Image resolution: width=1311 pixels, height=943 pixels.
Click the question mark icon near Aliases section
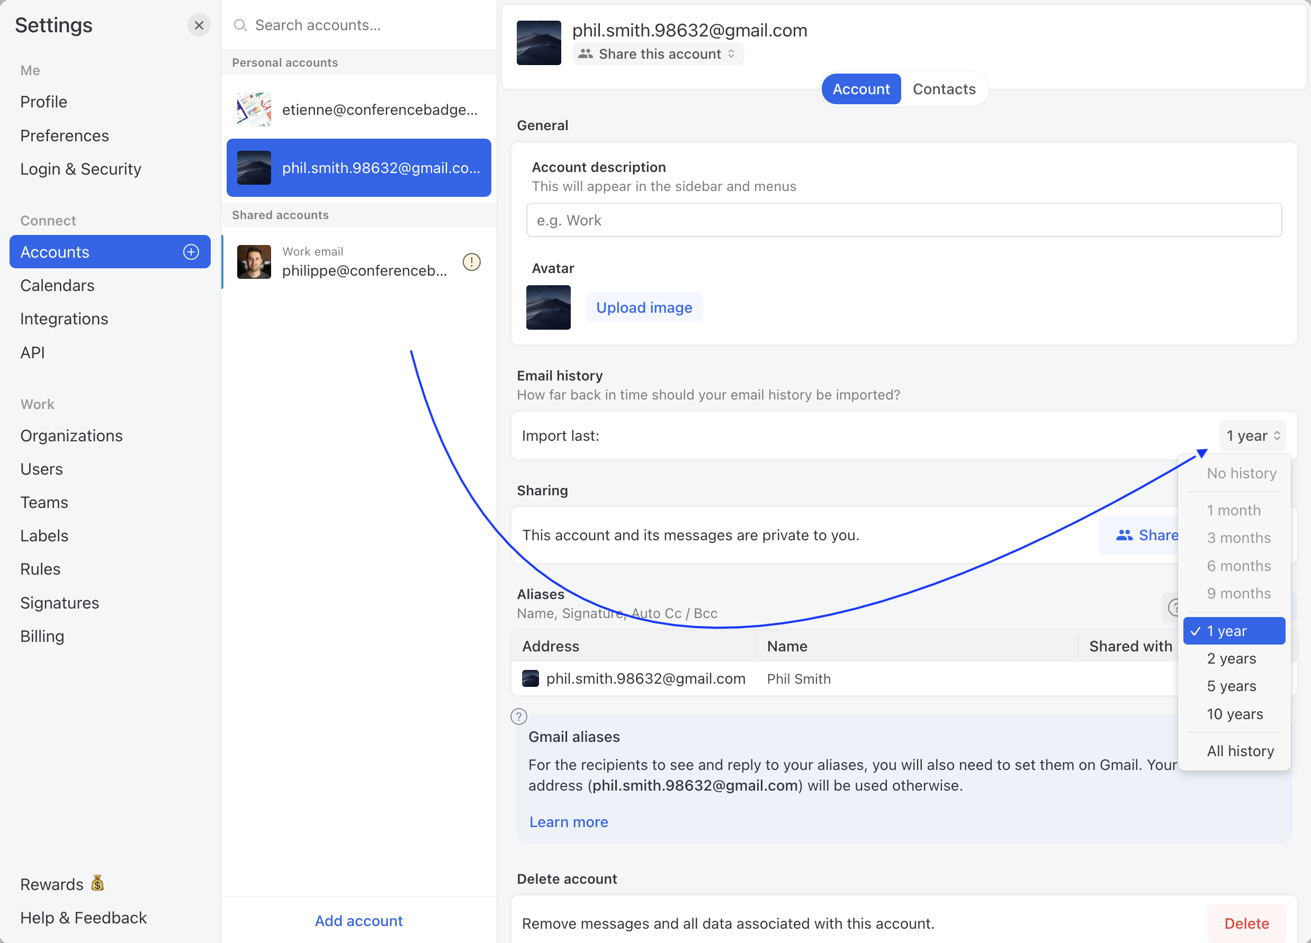coord(1174,607)
